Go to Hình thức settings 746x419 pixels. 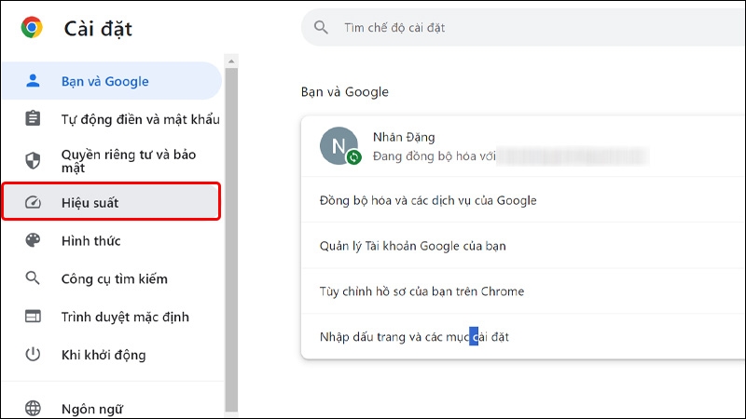click(112, 241)
